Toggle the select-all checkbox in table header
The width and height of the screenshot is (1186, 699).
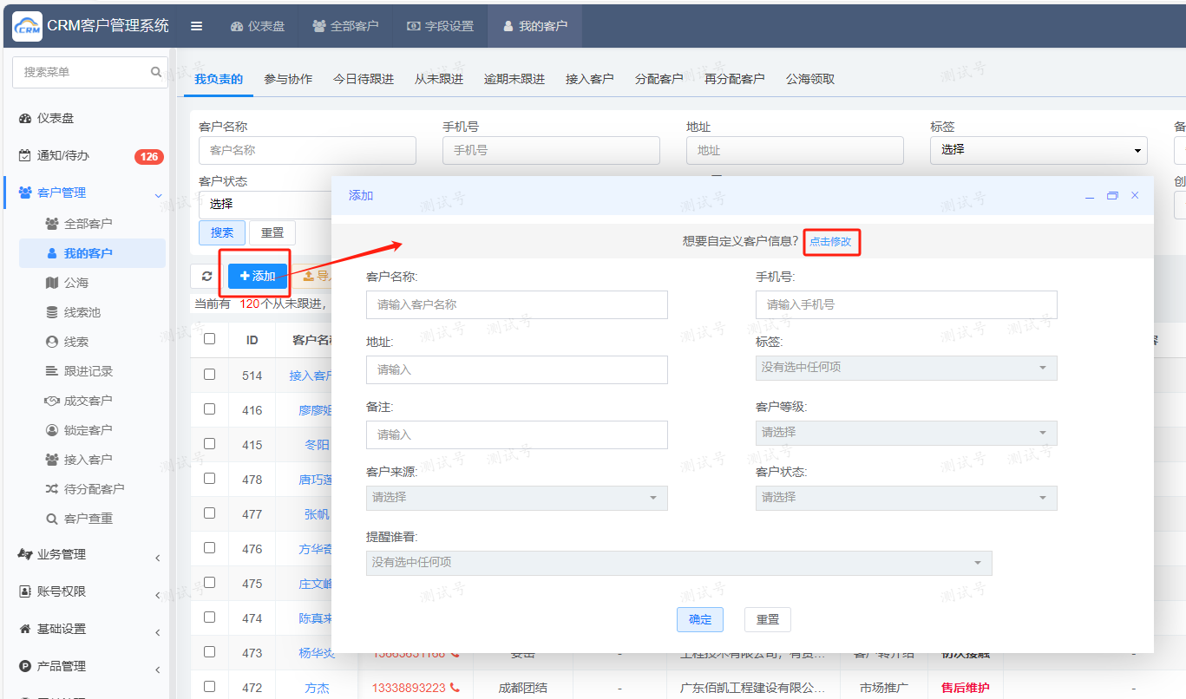point(209,339)
